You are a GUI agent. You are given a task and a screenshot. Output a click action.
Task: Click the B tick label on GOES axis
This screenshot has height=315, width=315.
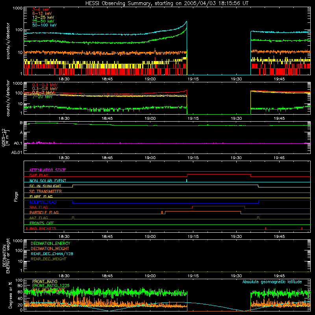coord(21,123)
